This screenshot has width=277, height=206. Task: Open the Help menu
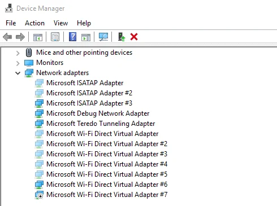click(84, 23)
